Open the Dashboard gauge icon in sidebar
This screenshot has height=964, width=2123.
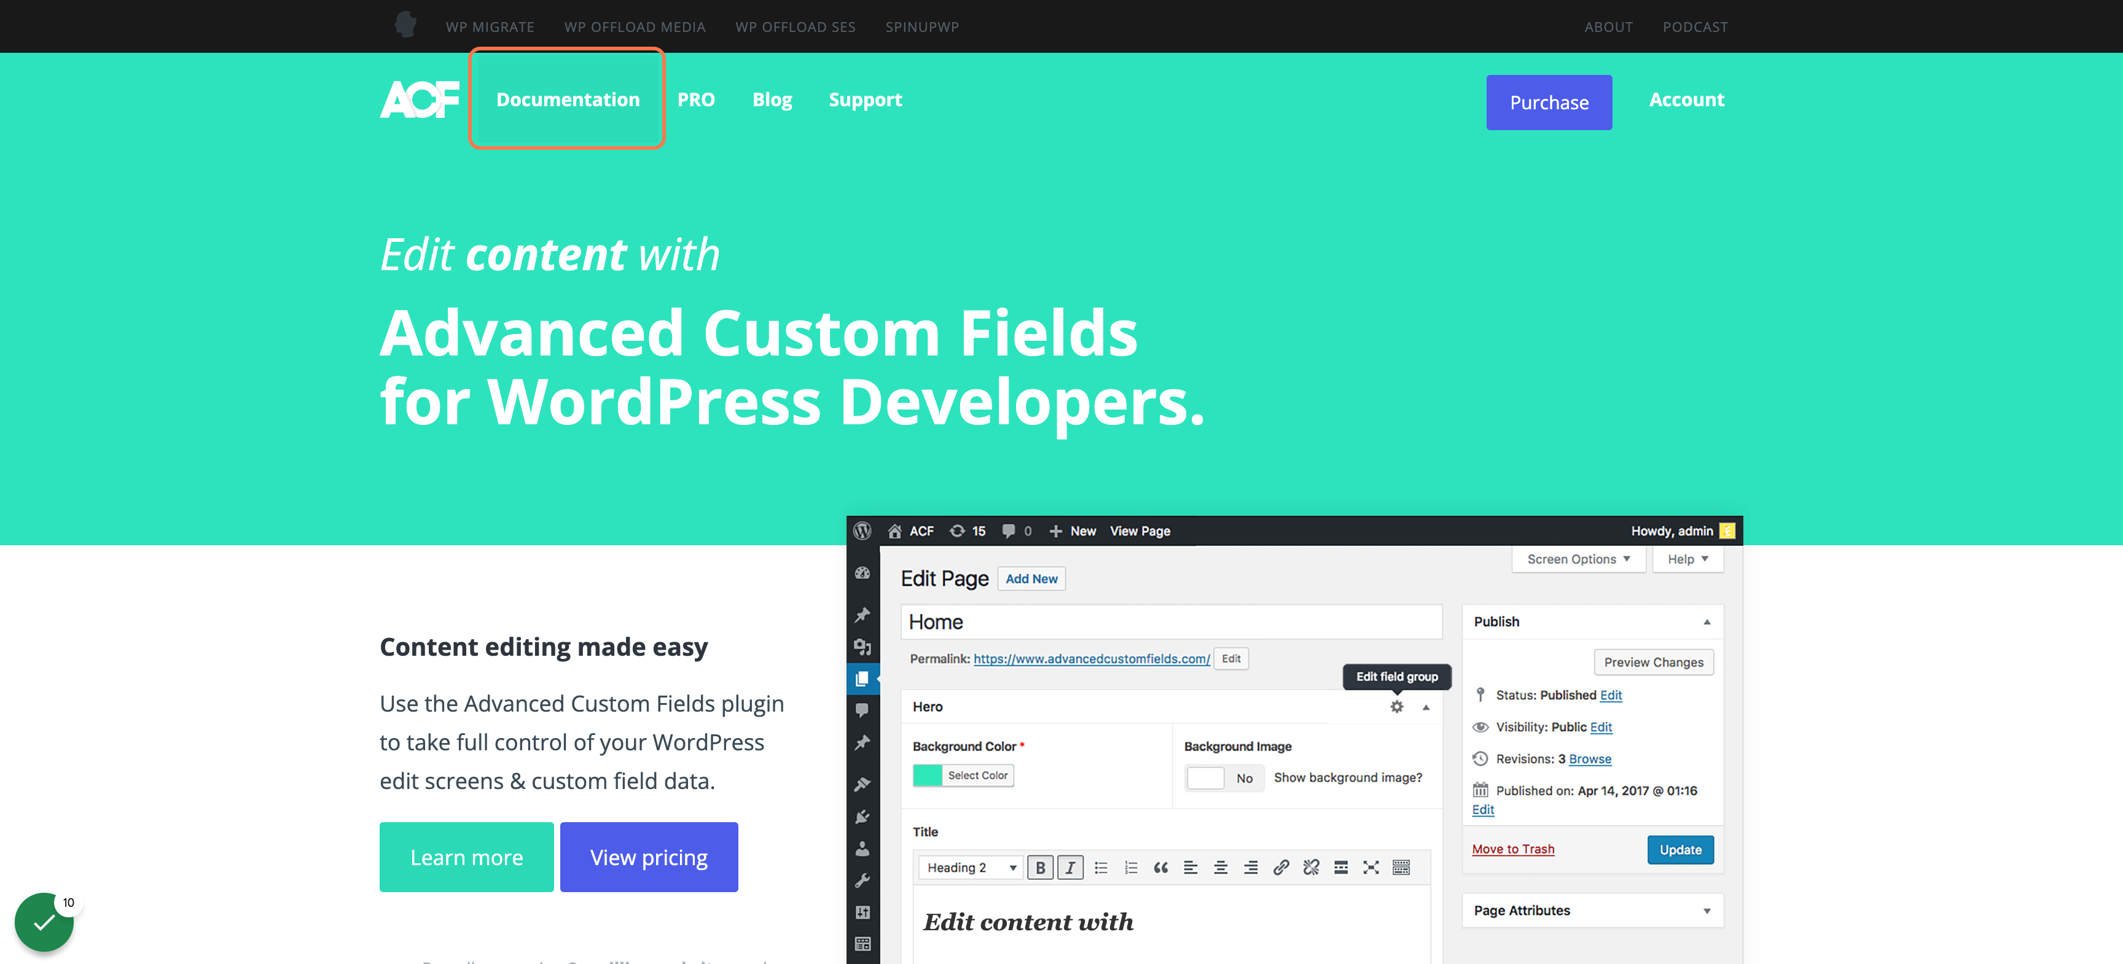(x=863, y=573)
